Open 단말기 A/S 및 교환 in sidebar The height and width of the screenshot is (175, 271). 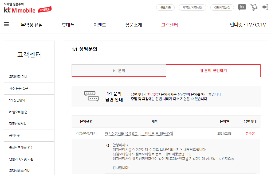(x=29, y=159)
